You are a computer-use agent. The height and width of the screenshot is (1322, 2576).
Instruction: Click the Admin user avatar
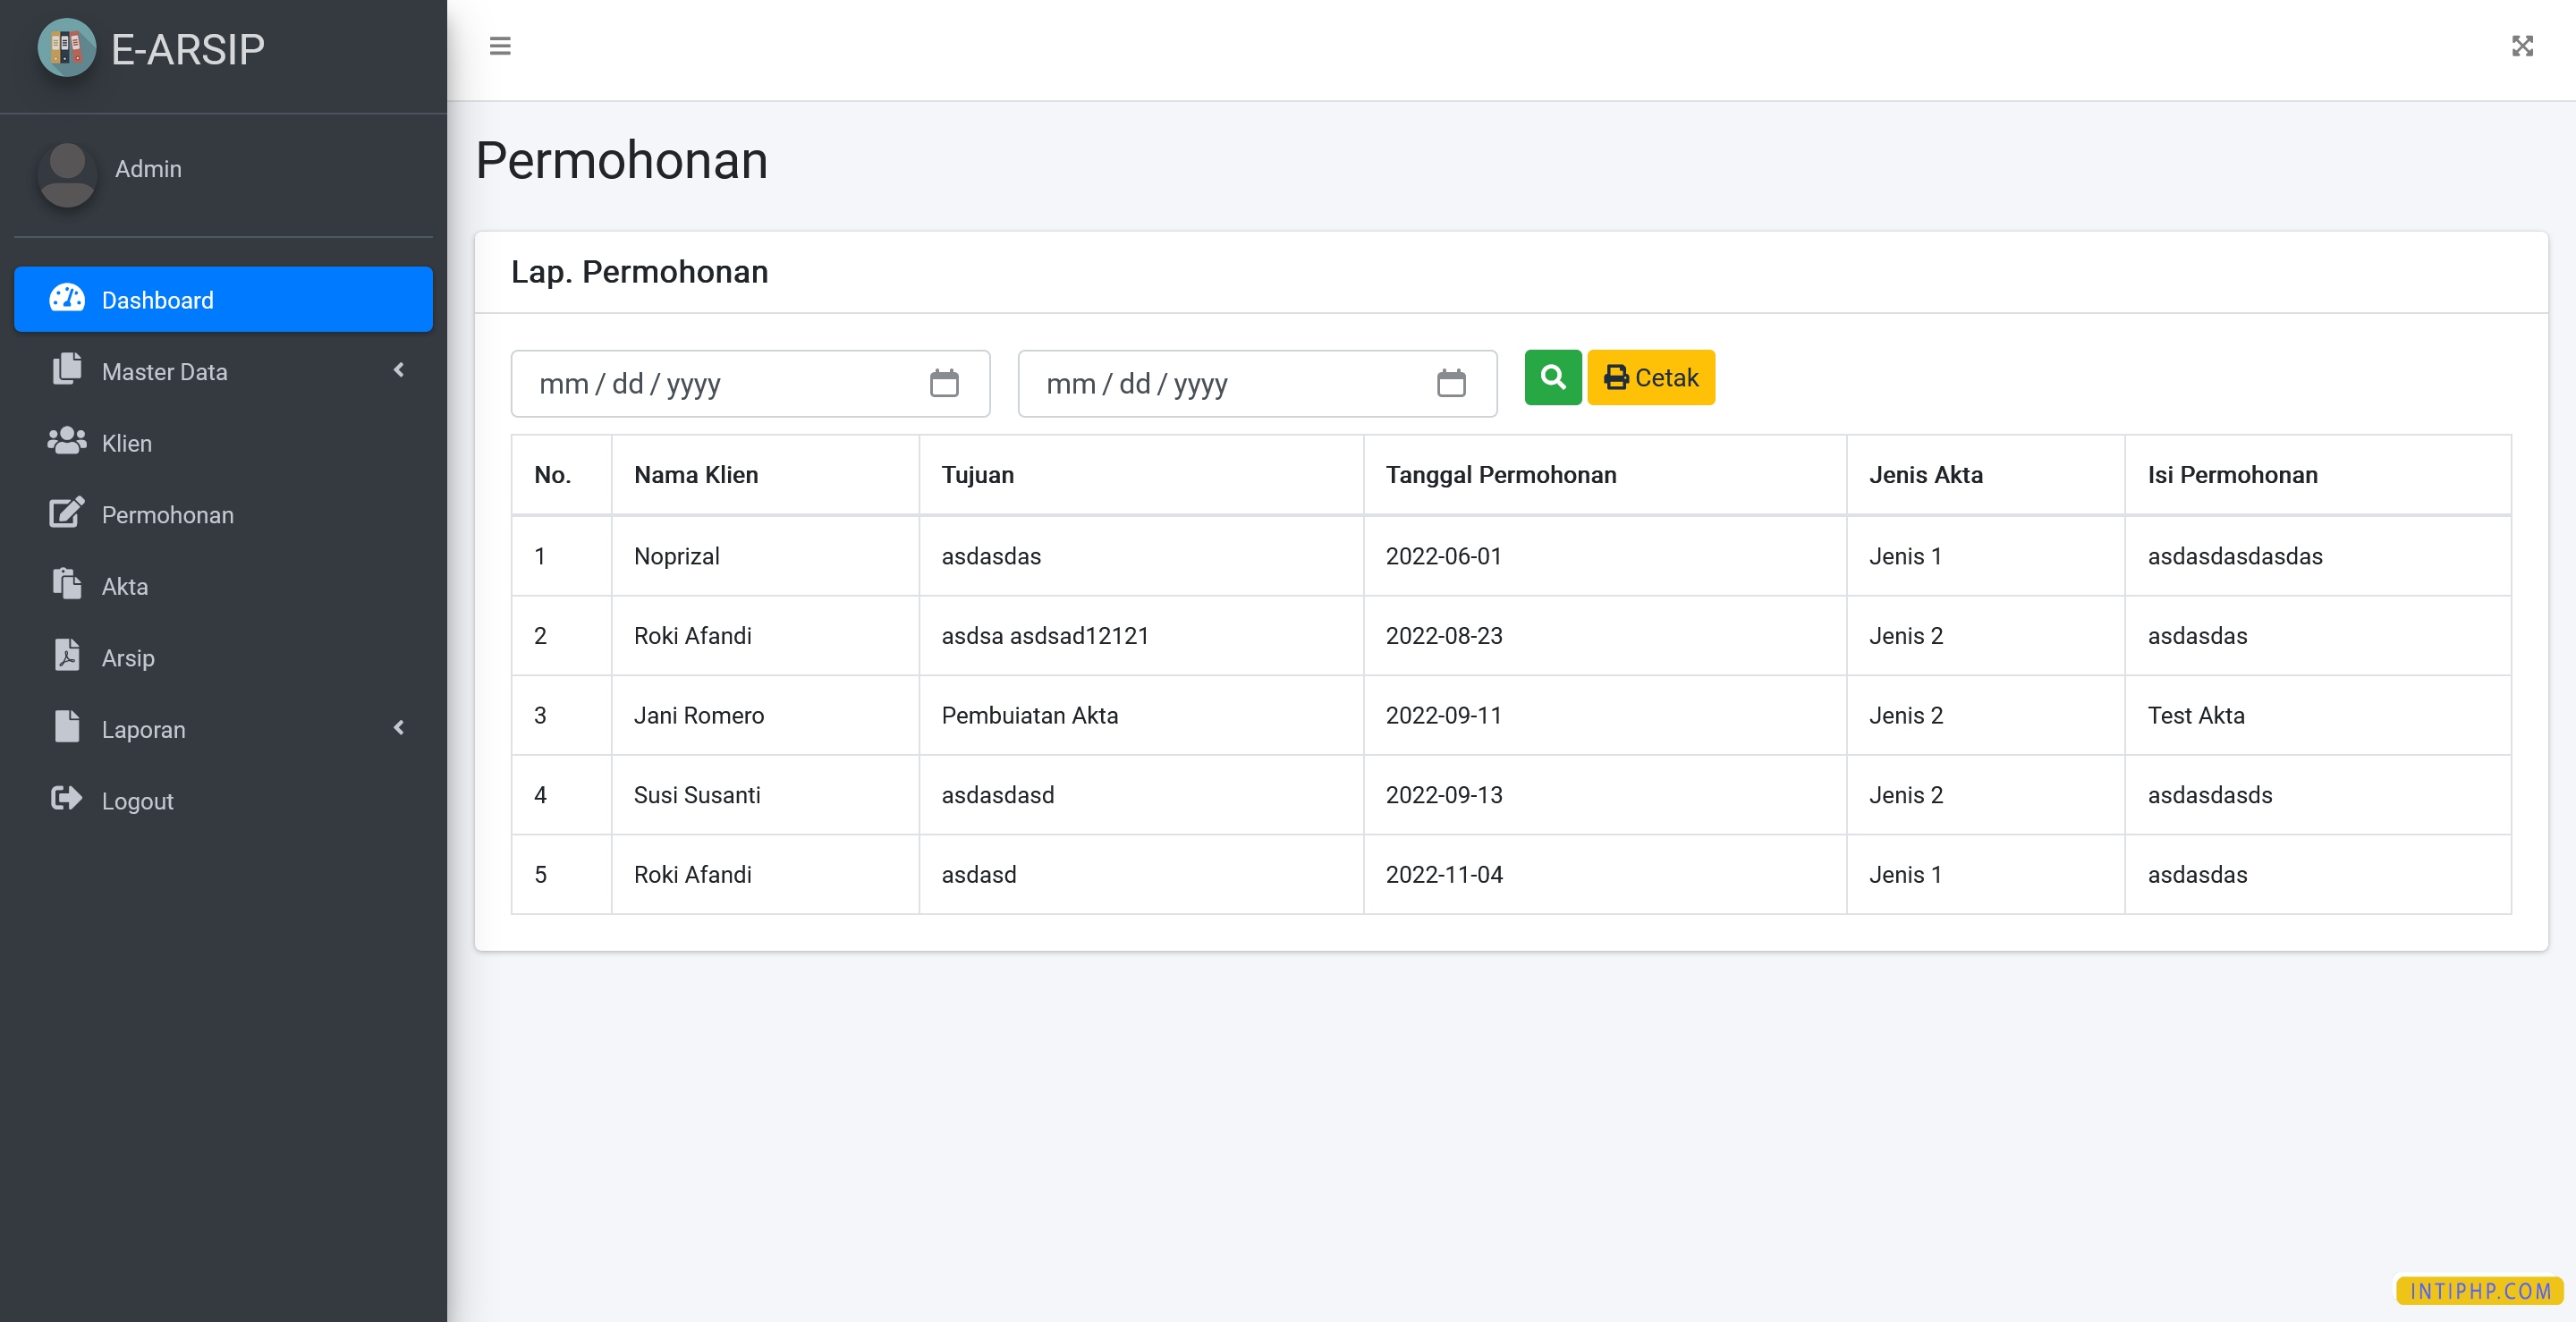tap(67, 174)
